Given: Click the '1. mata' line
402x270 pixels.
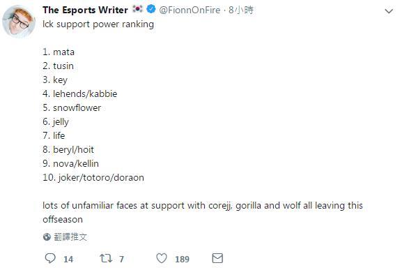Looking at the screenshot, I should (x=59, y=52).
